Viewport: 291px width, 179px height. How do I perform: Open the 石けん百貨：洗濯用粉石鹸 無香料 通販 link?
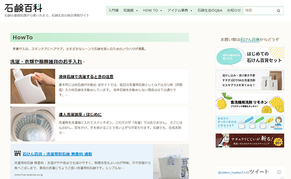pyautogui.click(x=57, y=154)
